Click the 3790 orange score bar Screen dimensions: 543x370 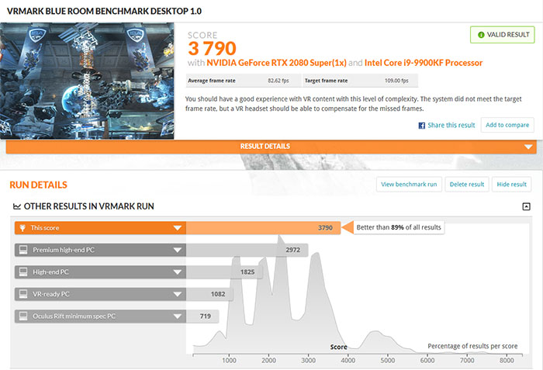click(263, 228)
